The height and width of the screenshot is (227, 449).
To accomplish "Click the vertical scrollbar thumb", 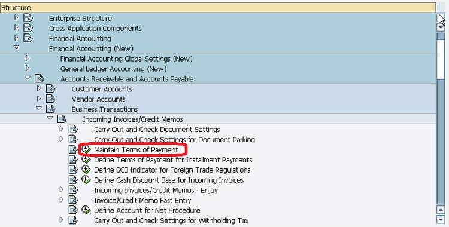I will coord(441,56).
